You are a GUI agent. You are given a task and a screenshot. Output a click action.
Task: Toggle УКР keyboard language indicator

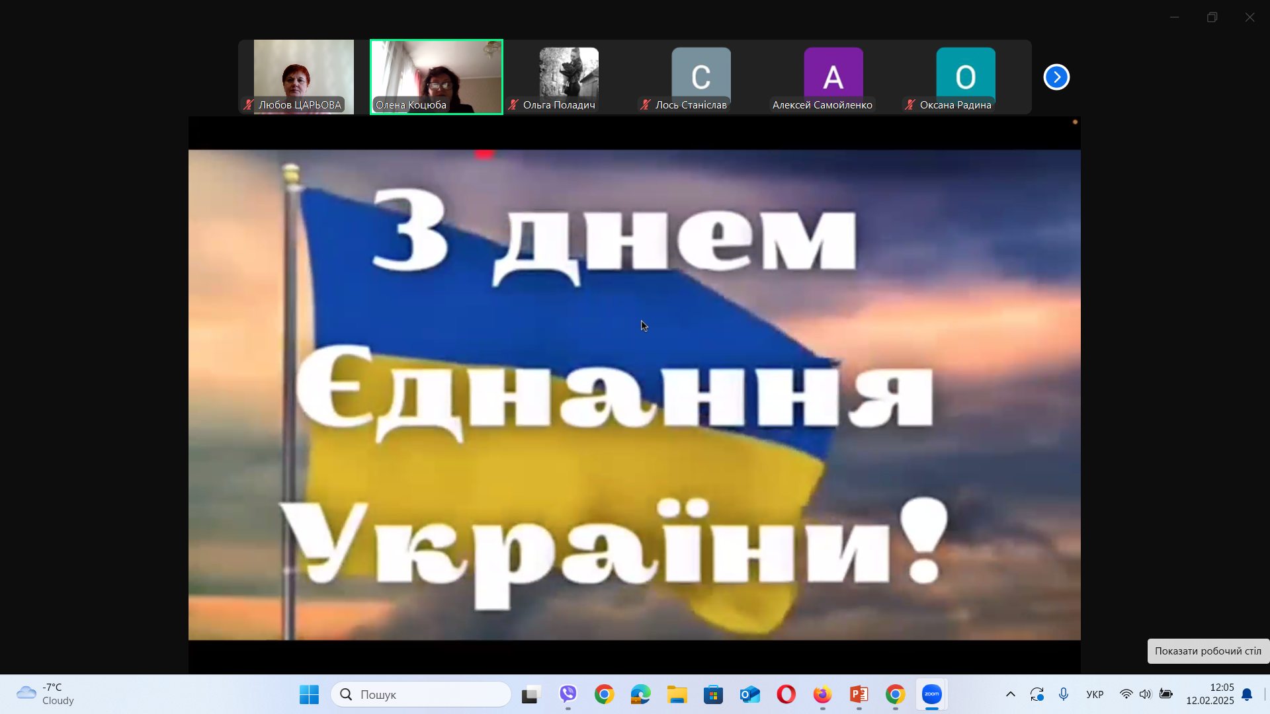1095,694
